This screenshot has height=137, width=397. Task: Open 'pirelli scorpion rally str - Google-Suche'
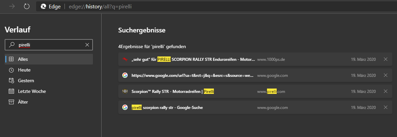[167, 107]
